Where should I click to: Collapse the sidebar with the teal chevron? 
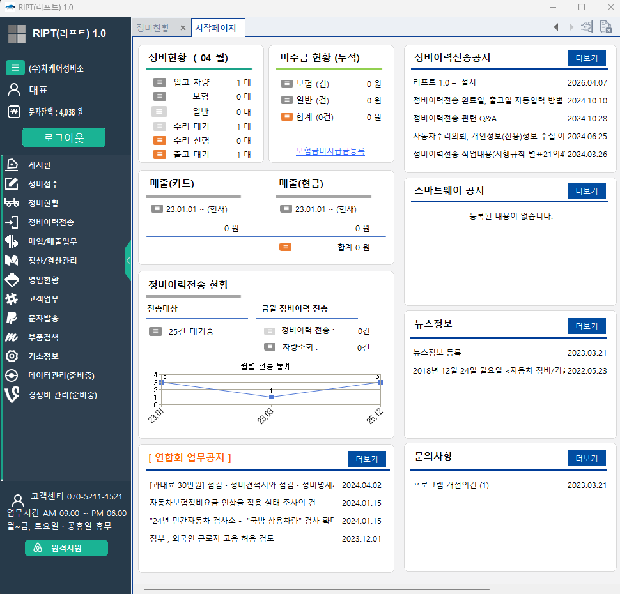pos(128,260)
